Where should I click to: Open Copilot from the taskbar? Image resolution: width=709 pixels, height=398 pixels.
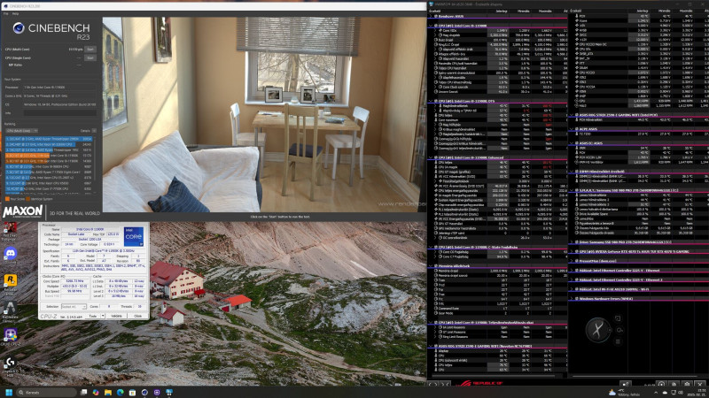tap(96, 393)
